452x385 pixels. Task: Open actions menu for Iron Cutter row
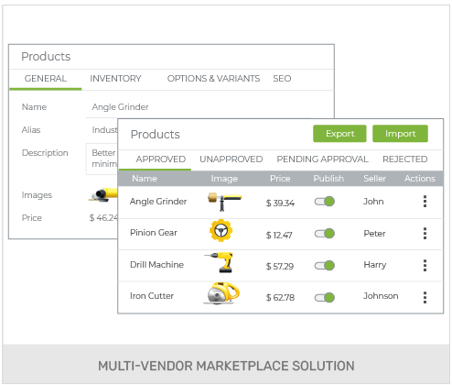click(425, 297)
